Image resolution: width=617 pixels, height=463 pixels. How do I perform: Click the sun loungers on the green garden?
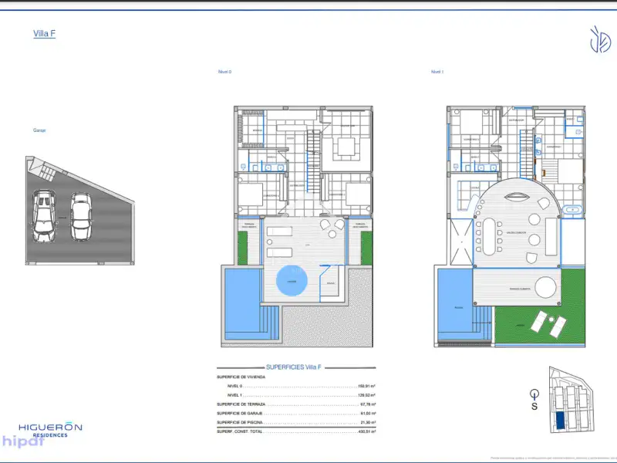pyautogui.click(x=548, y=324)
